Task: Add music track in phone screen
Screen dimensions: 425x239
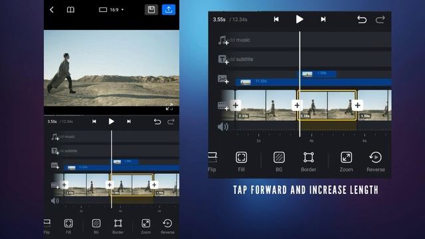Action: click(55, 137)
